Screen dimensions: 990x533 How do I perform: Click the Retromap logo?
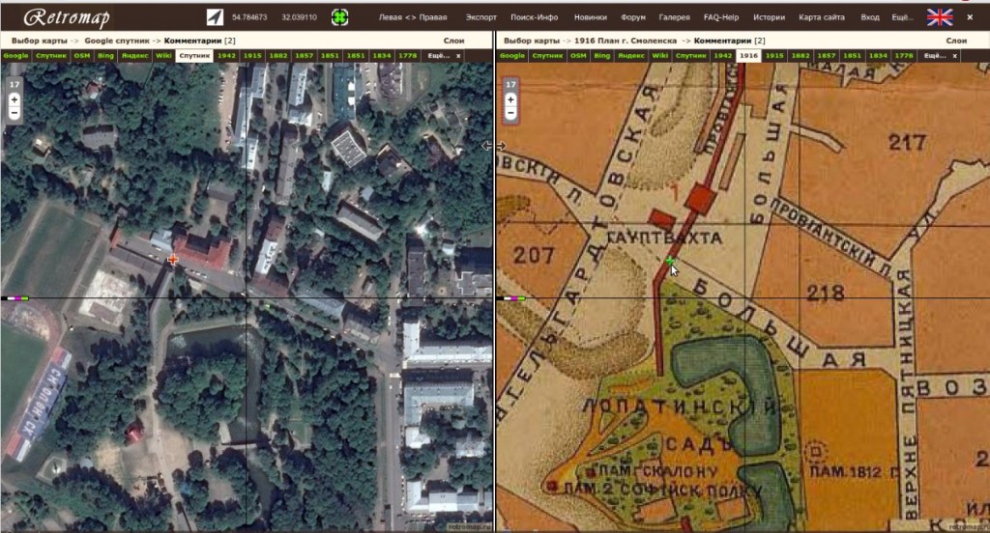pos(67,17)
